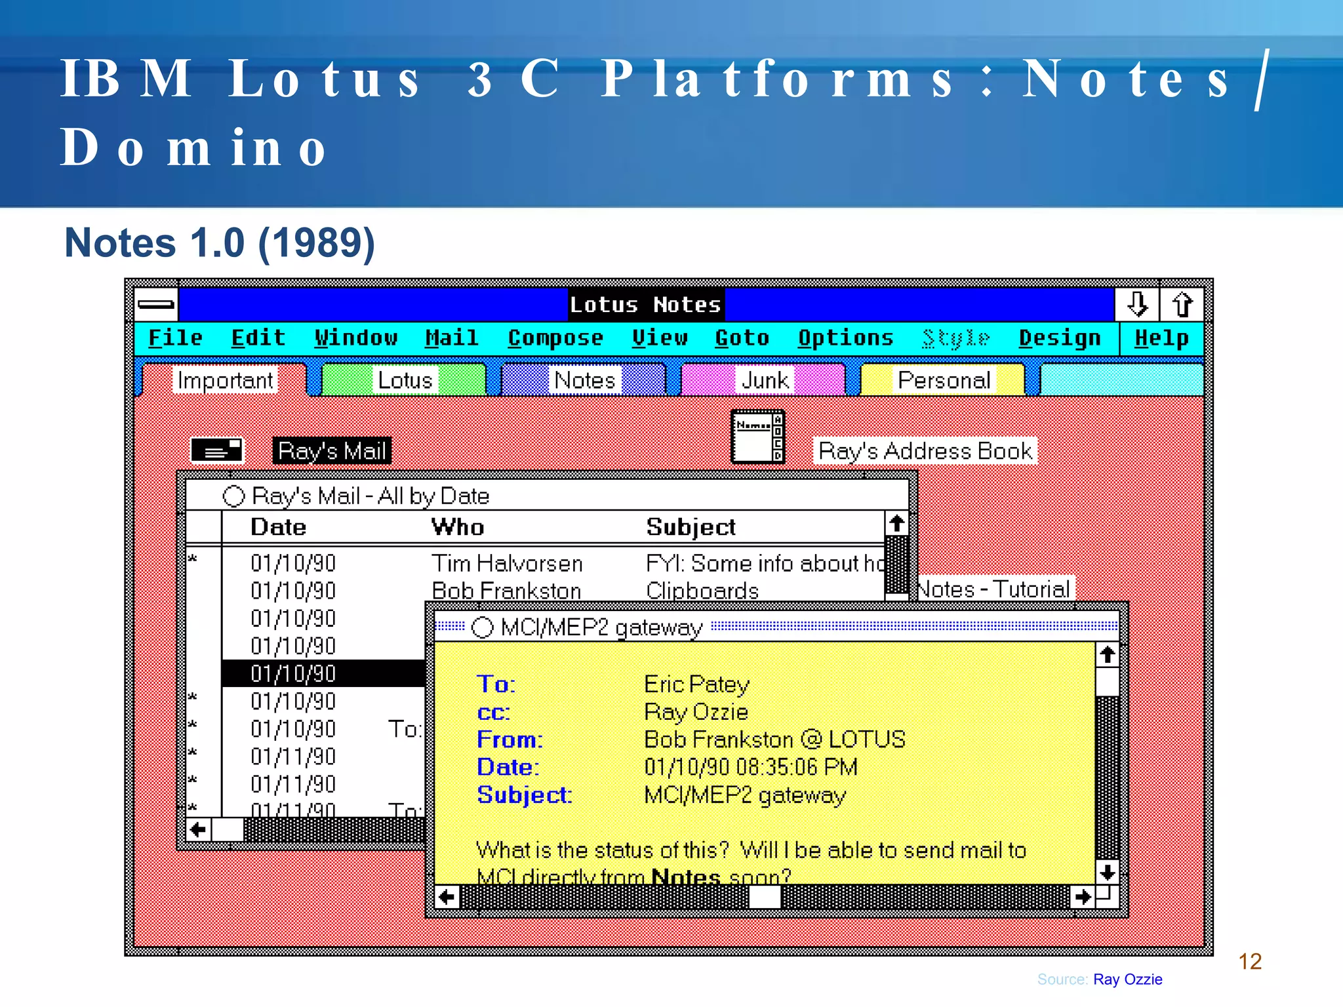Click the circle control in Ray's Mail - All by Date title bar
Viewport: 1343px width, 1007px height.
[233, 496]
